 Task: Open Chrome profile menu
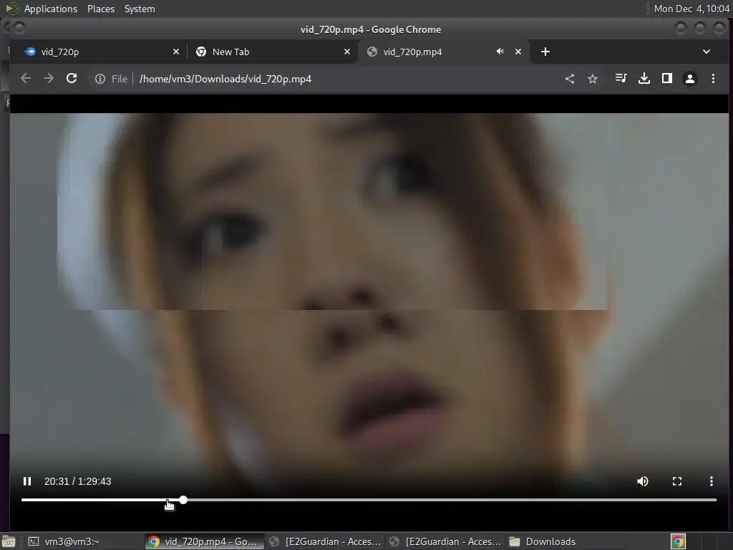[x=689, y=79]
